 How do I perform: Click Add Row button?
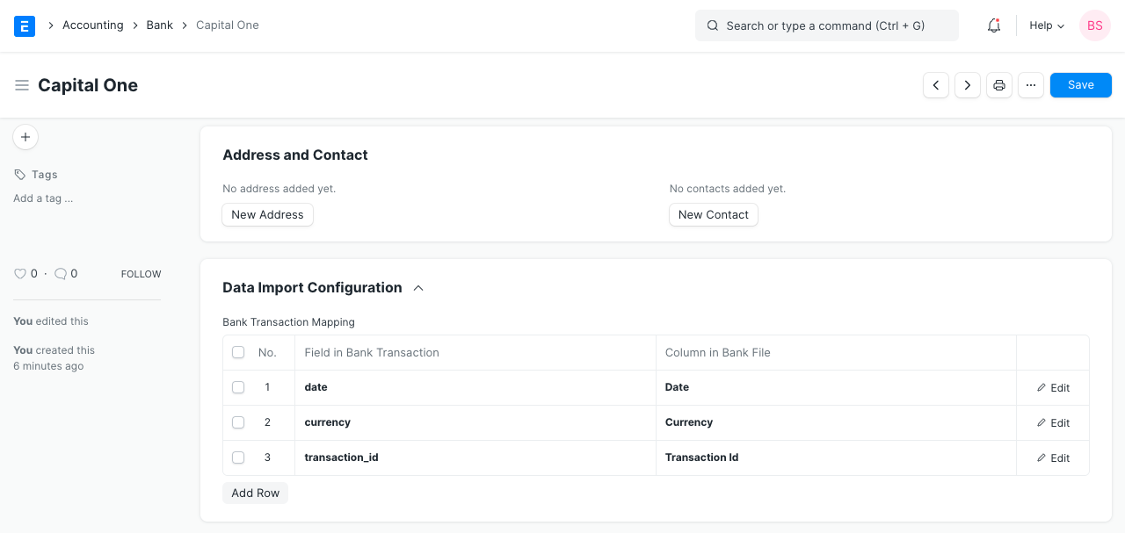pyautogui.click(x=255, y=493)
